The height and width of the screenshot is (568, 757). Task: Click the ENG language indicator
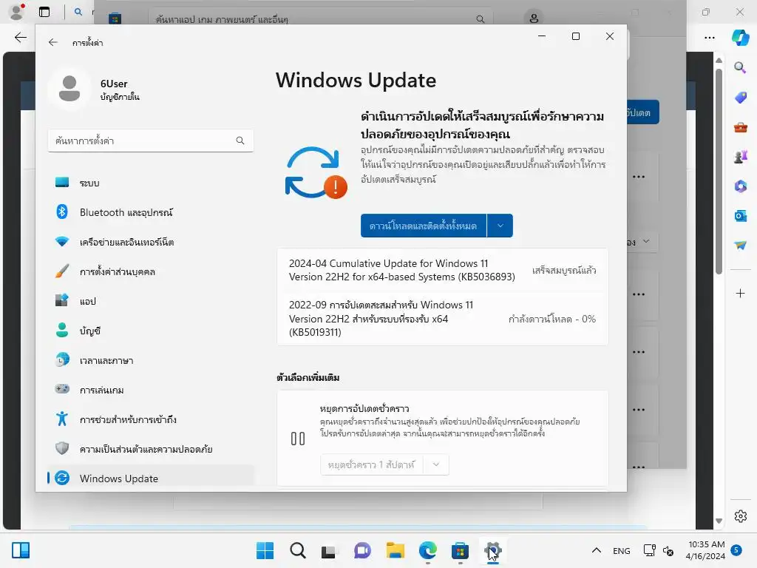tap(621, 550)
